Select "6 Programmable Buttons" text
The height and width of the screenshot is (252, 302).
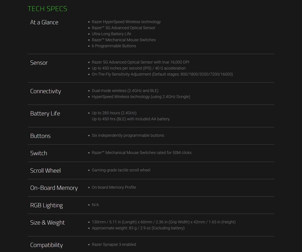114,46
